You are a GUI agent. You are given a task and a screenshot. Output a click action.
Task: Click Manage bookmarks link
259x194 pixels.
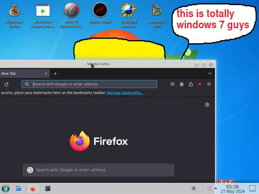(125, 93)
